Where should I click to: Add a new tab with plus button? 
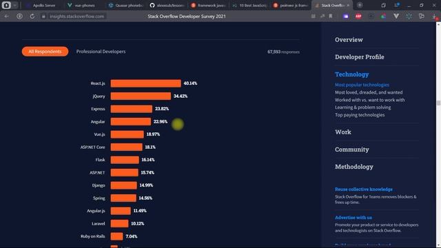click(360, 5)
